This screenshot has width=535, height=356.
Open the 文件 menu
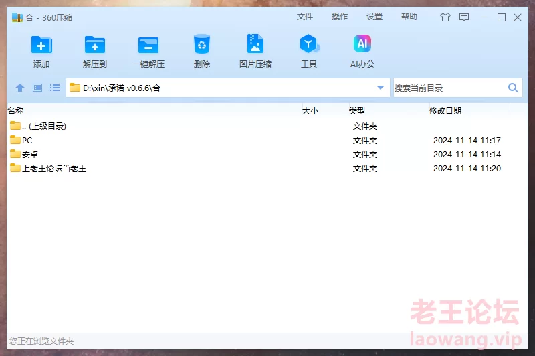click(305, 17)
